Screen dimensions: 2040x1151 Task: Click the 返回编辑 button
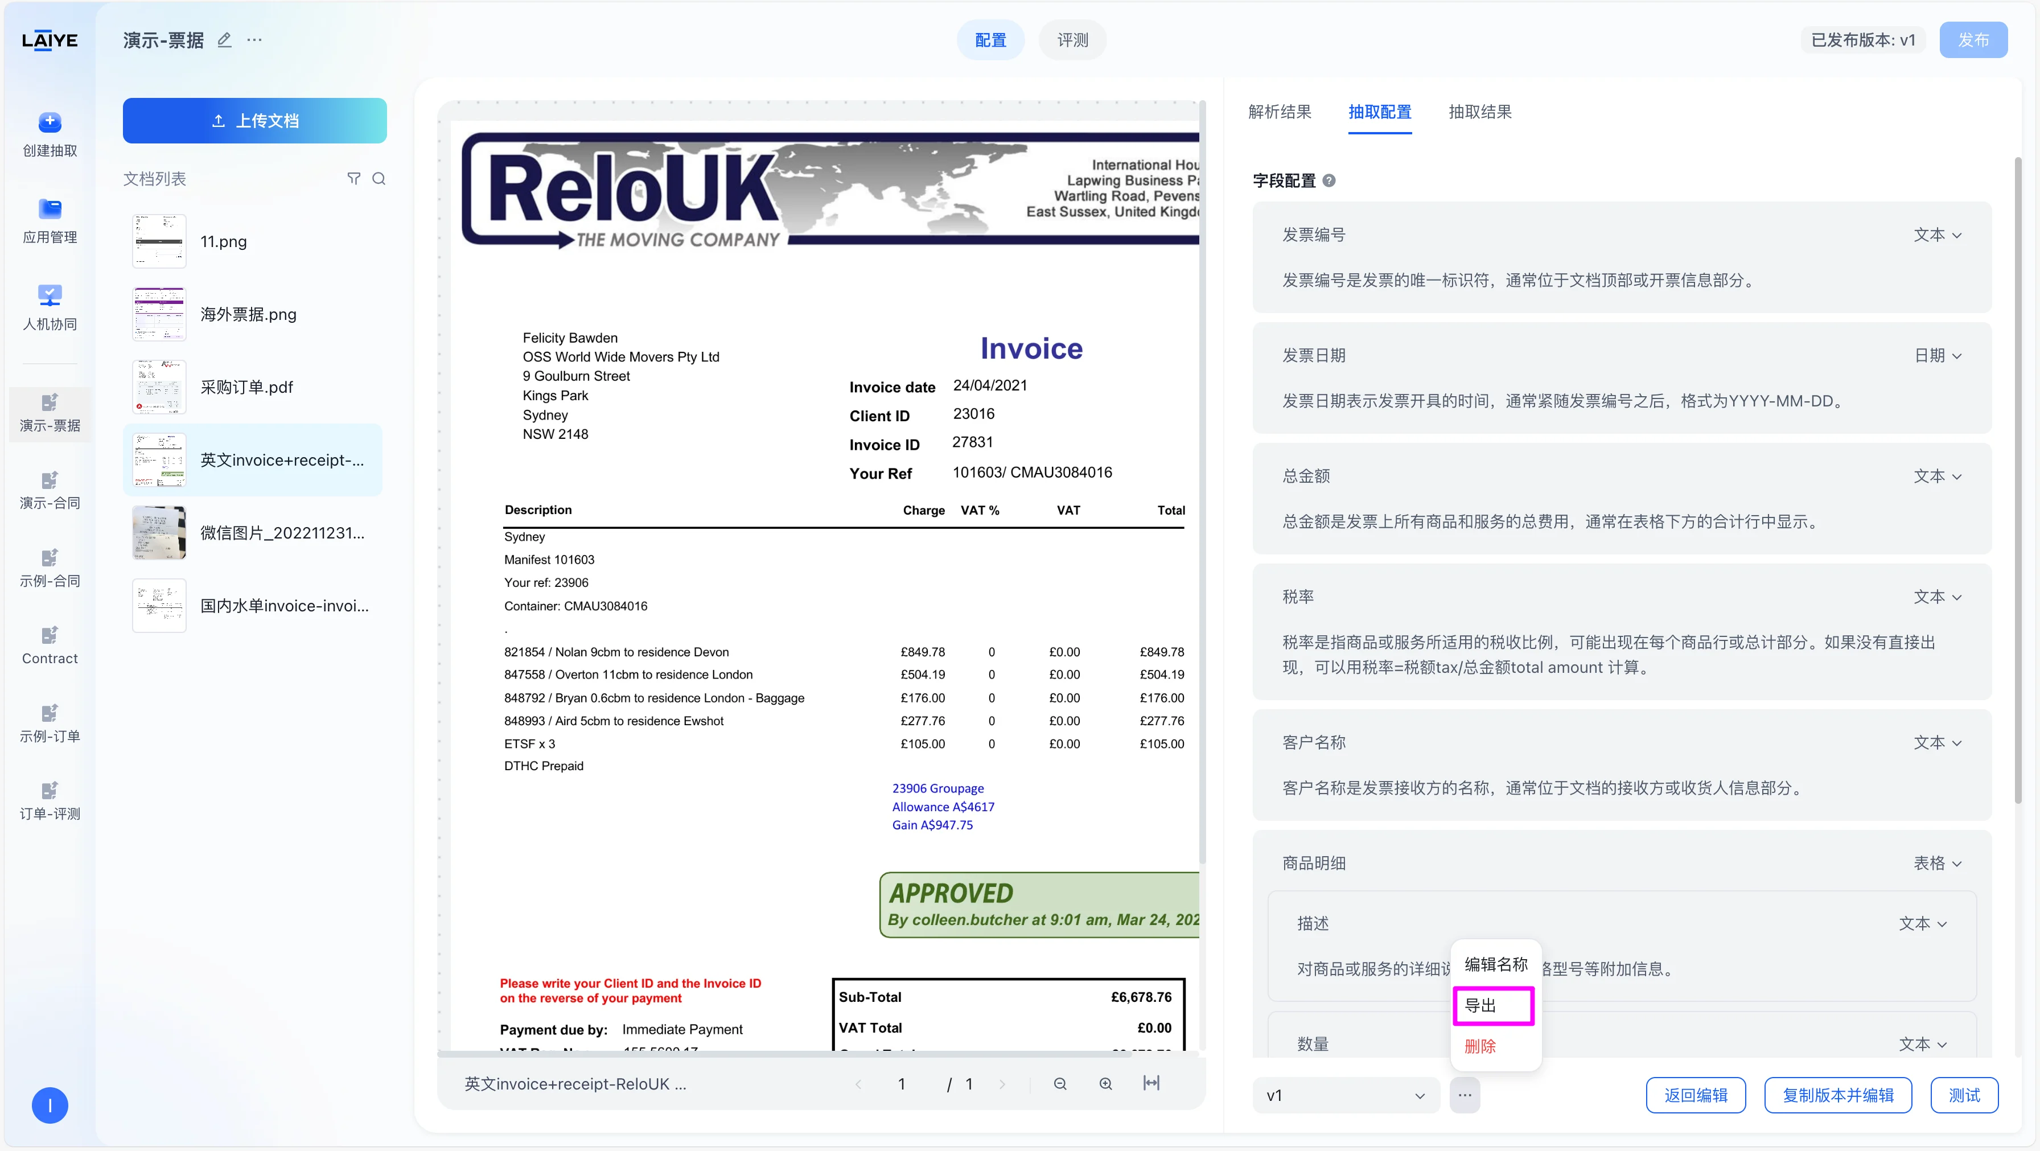click(1696, 1095)
